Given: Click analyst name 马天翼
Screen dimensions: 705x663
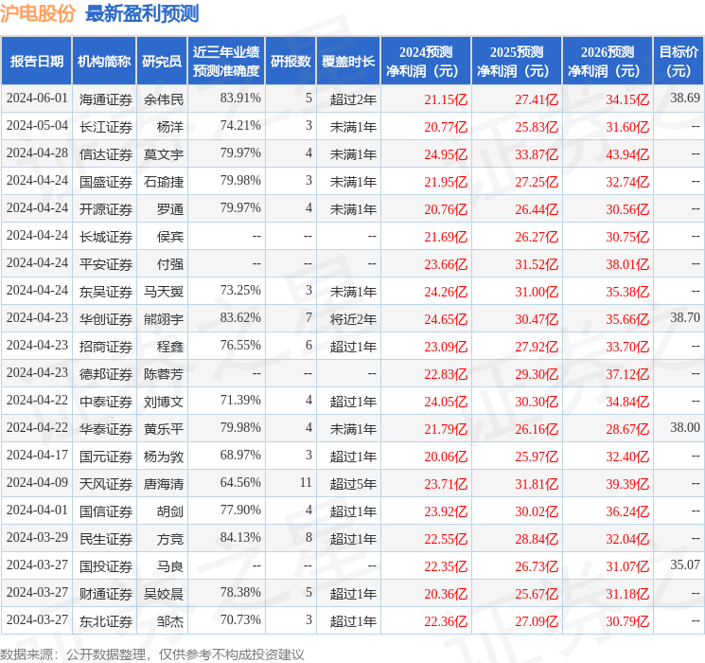Looking at the screenshot, I should click(164, 292).
